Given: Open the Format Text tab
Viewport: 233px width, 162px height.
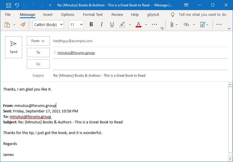Looking at the screenshot, I should pos(93,15).
